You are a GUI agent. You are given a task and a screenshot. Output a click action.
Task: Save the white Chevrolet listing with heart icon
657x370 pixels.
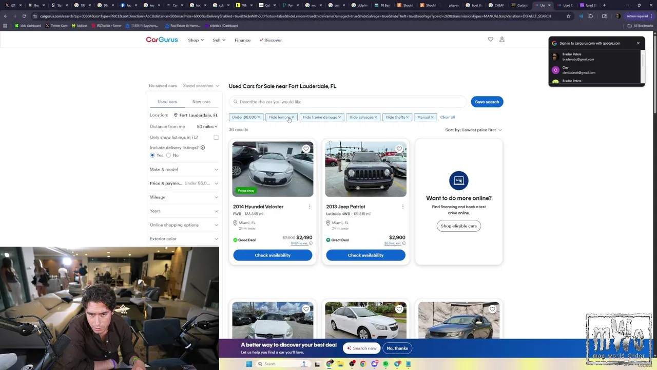[399, 309]
